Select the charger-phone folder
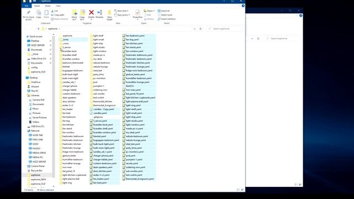 click(70, 86)
